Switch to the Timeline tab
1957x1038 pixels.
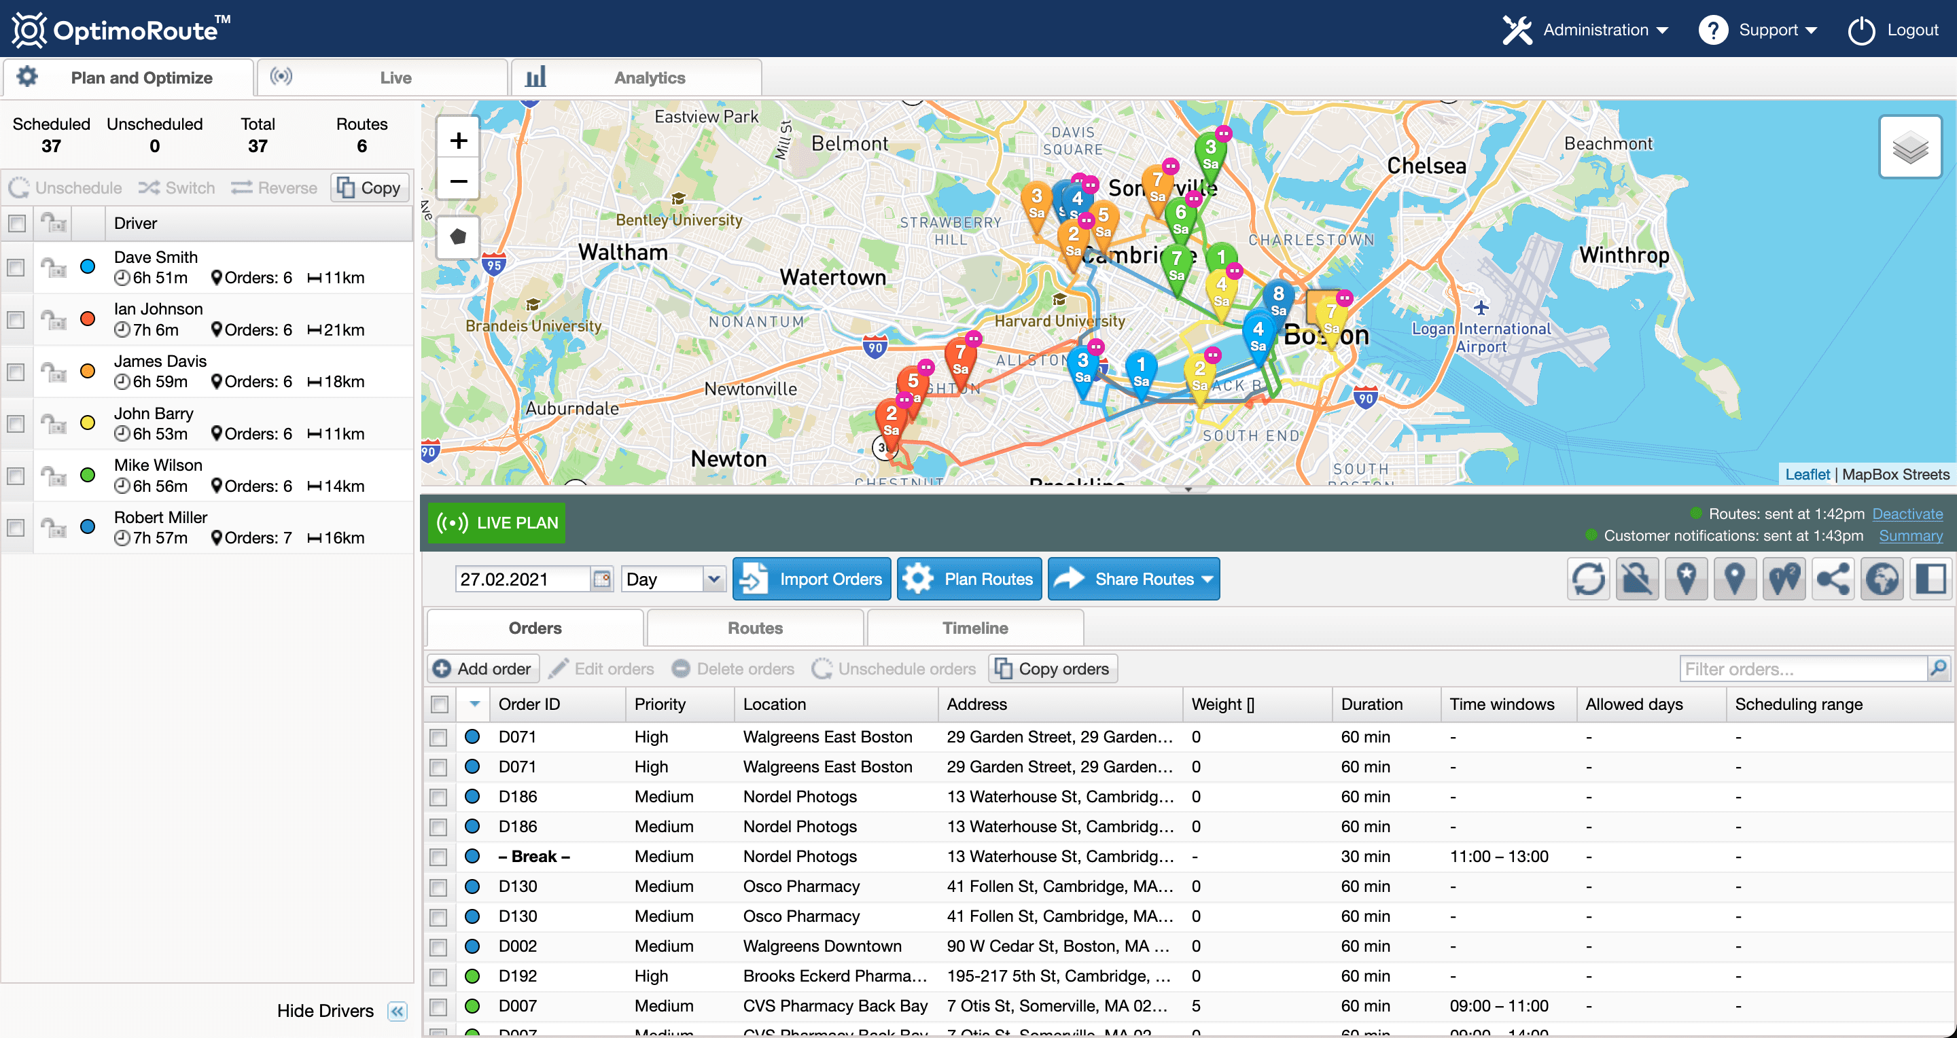click(x=974, y=628)
